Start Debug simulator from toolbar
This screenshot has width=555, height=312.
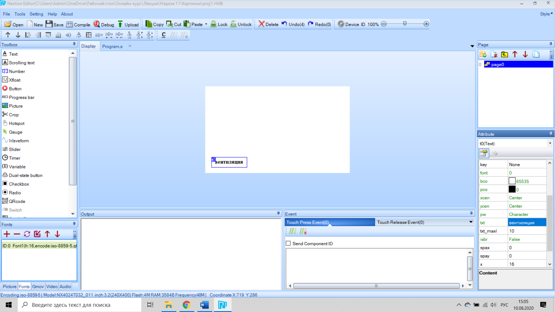click(97, 24)
